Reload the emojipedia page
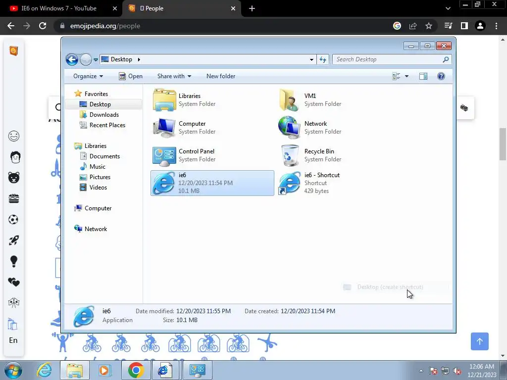 pyautogui.click(x=43, y=26)
